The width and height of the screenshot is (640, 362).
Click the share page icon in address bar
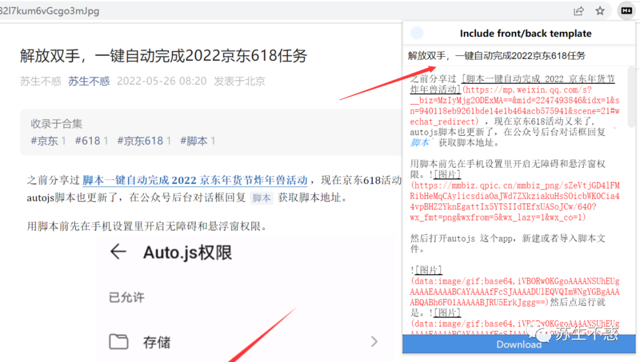coord(578,11)
